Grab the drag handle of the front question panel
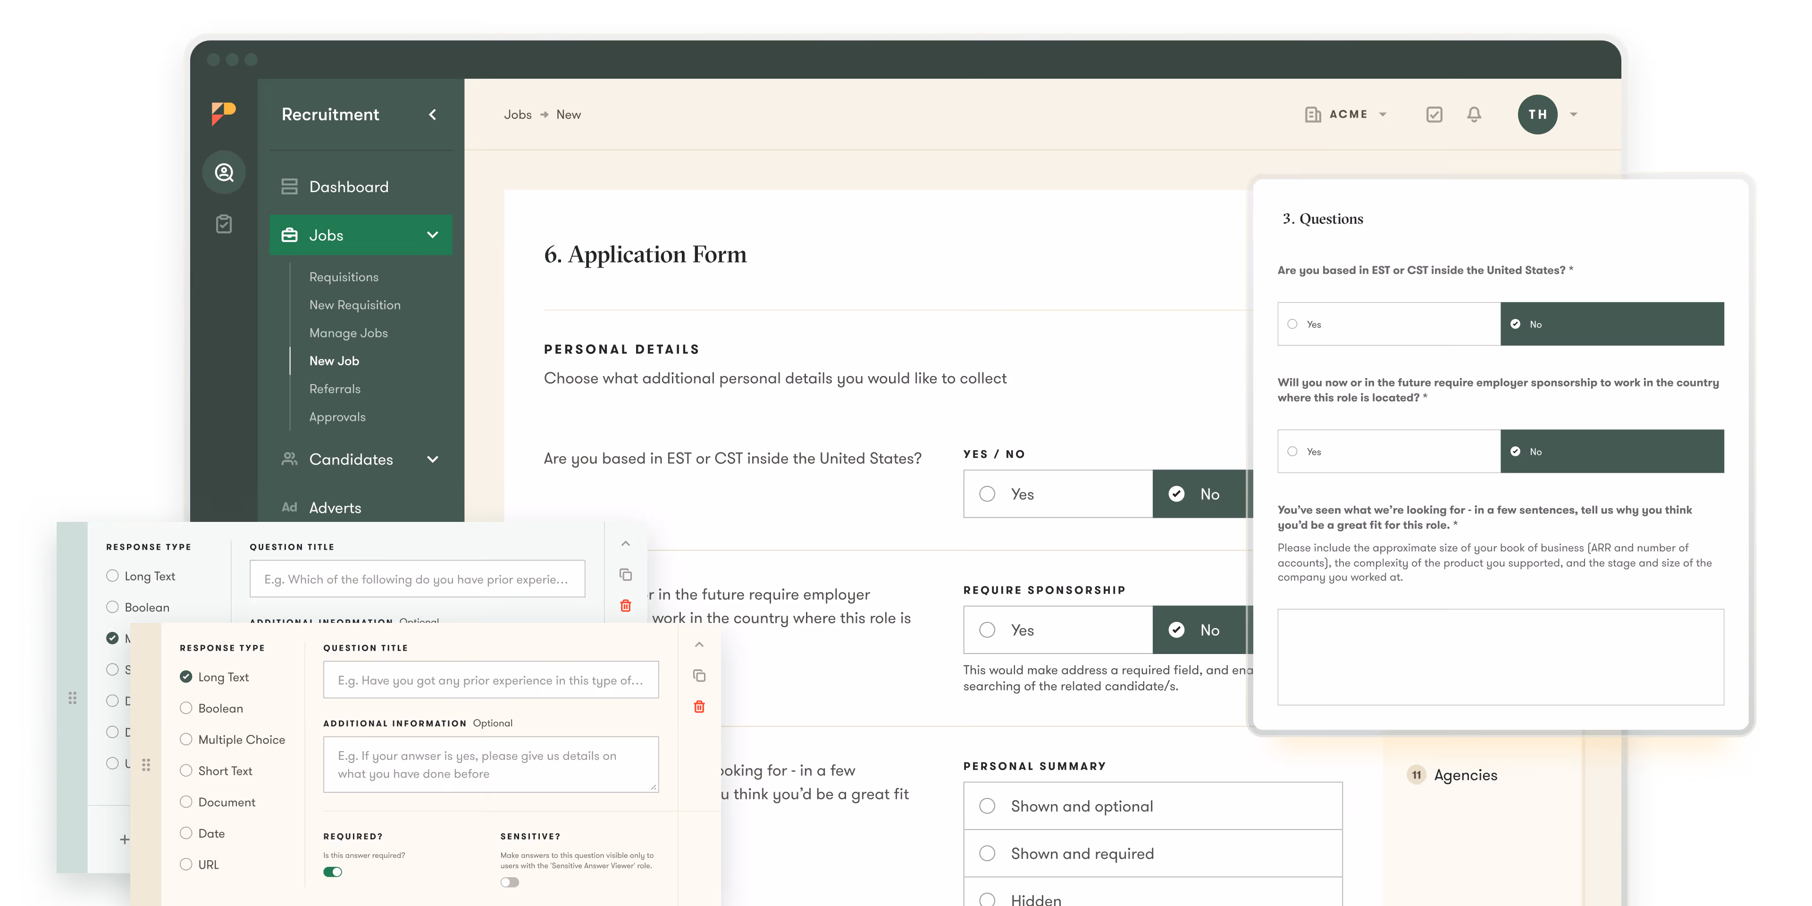This screenshot has width=1812, height=906. 146,764
